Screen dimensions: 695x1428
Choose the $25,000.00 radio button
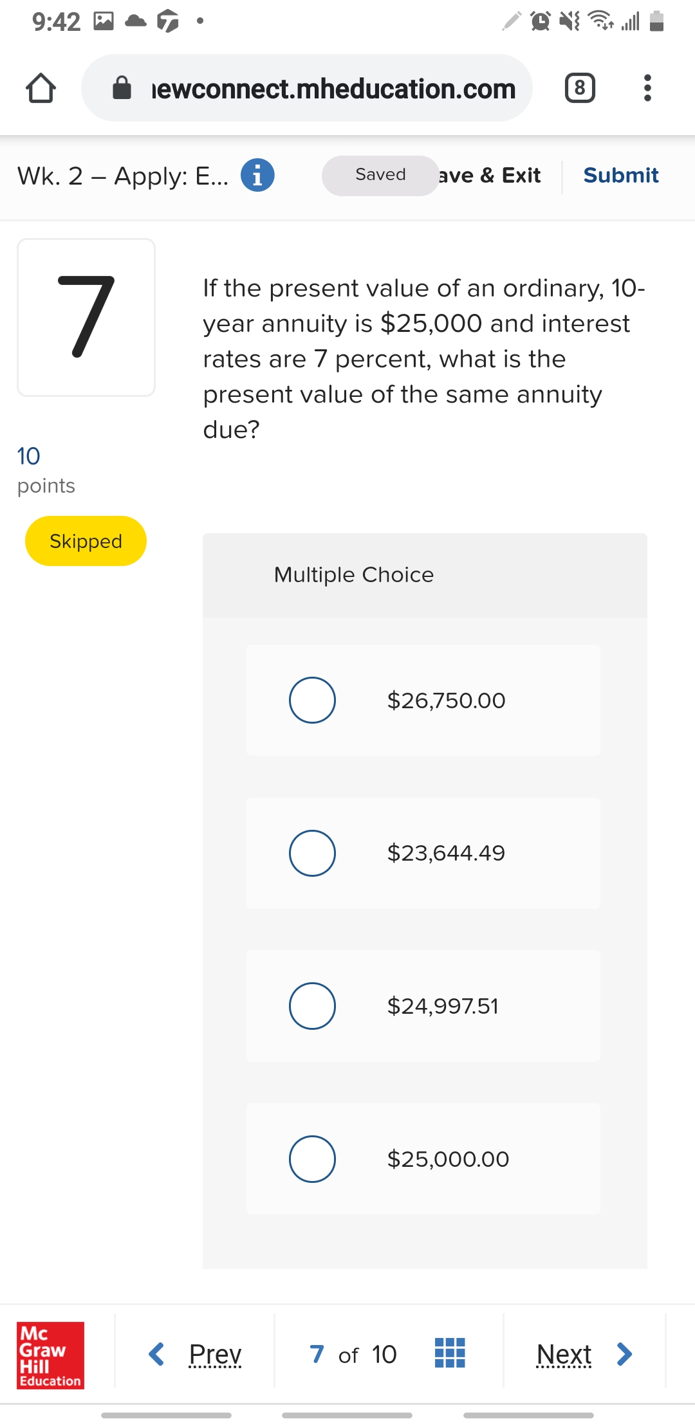point(312,1159)
